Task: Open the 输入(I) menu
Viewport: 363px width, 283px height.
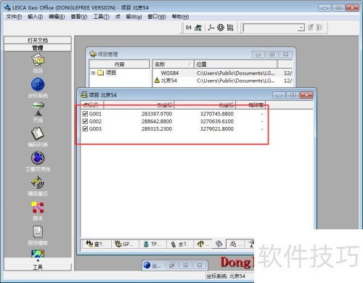Action: [x=36, y=17]
